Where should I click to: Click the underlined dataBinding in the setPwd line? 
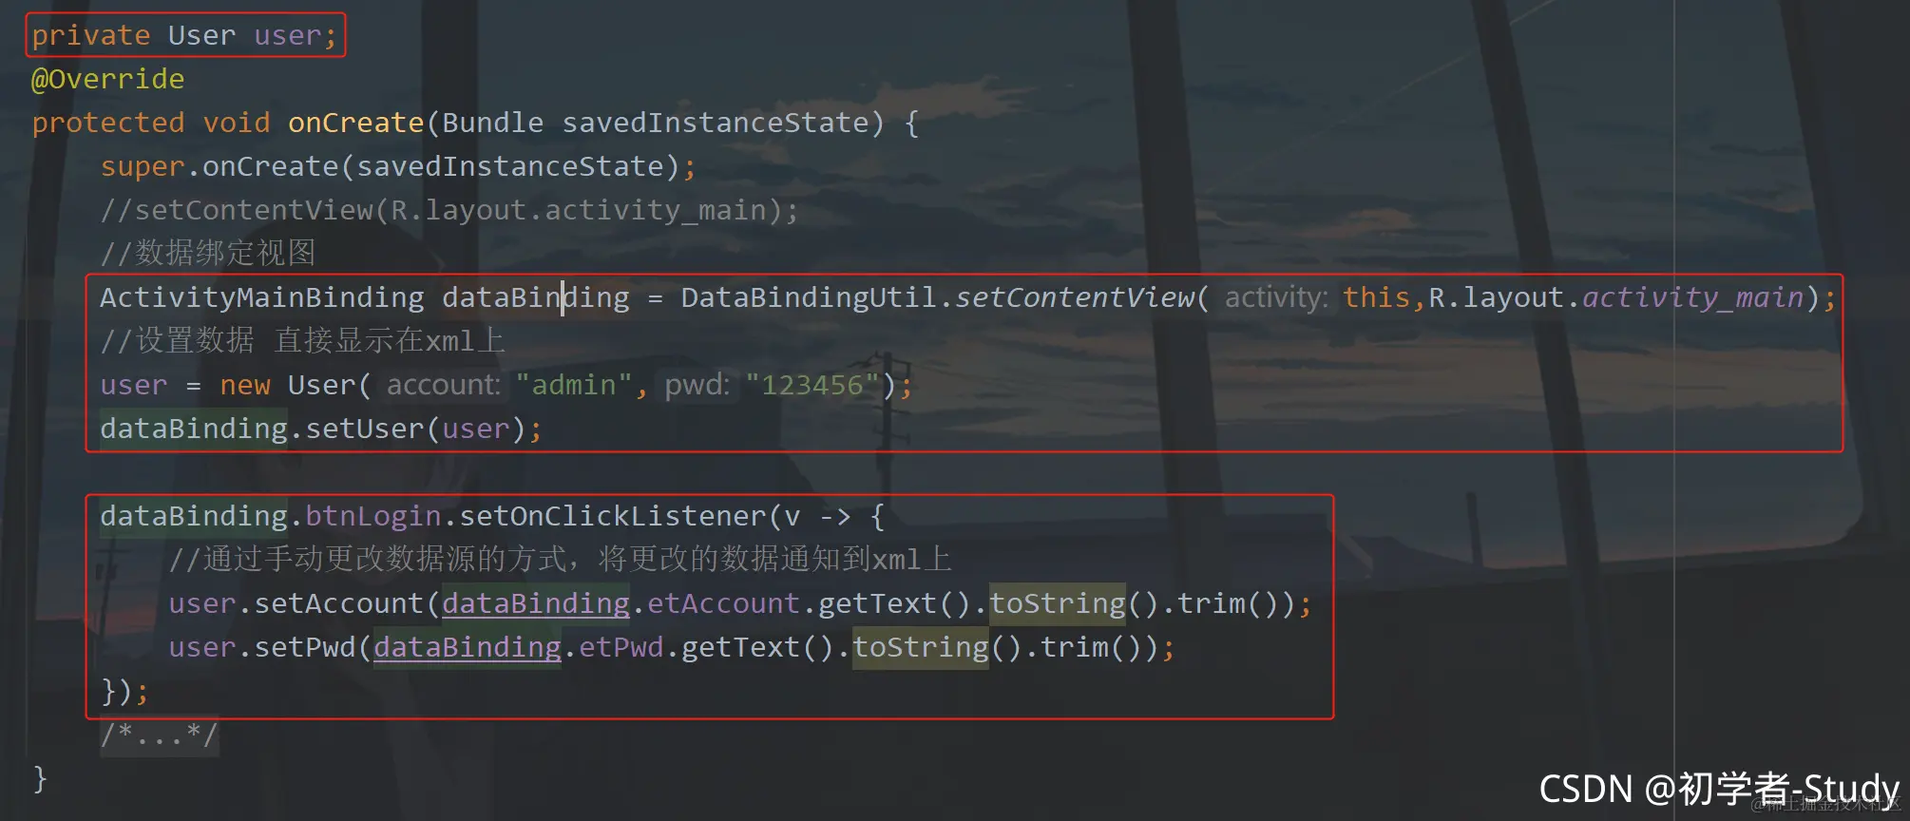tap(468, 647)
